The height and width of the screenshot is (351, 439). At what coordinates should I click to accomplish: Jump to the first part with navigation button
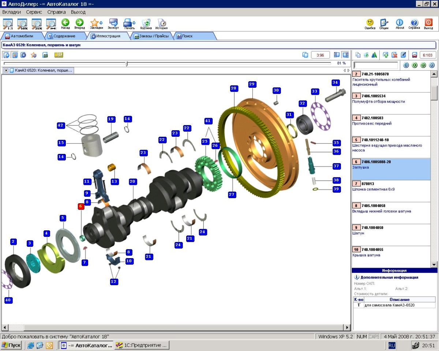406,65
